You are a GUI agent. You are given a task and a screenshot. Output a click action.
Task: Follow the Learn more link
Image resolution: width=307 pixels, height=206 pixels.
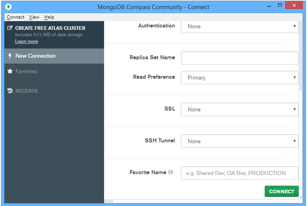[27, 41]
